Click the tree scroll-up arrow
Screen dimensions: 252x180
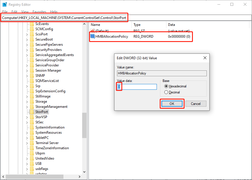click(84, 24)
